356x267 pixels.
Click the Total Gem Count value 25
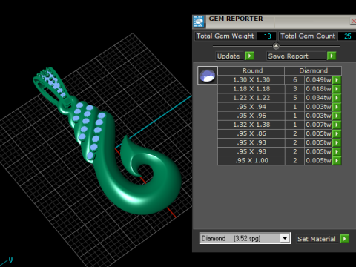[x=347, y=36]
